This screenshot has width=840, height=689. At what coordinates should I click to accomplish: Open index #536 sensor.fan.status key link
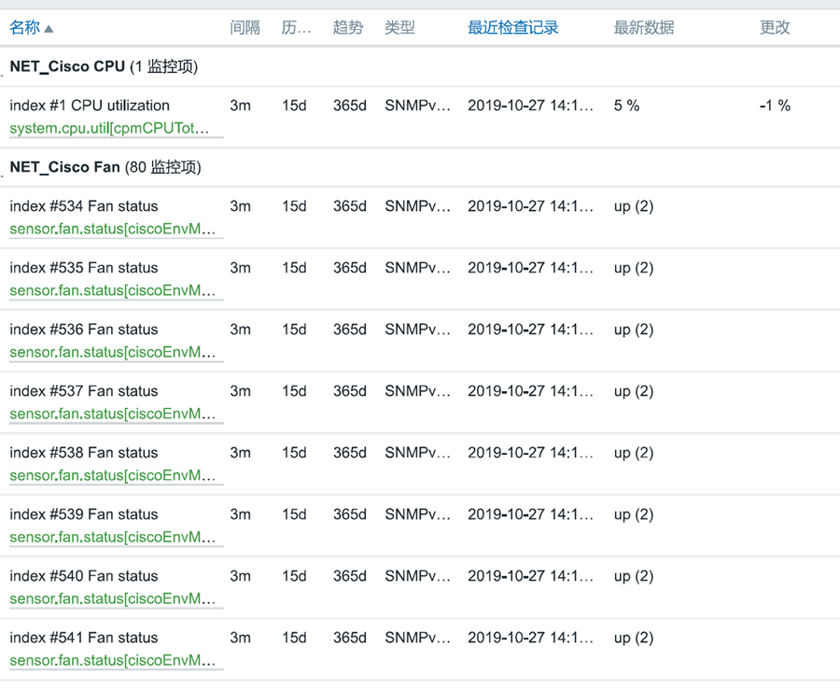click(x=113, y=353)
